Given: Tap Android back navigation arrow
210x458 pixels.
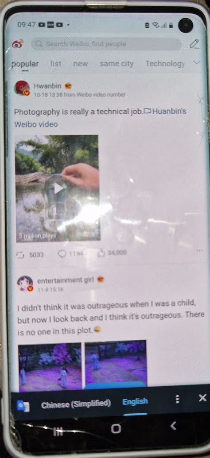Looking at the screenshot, I should [x=173, y=426].
